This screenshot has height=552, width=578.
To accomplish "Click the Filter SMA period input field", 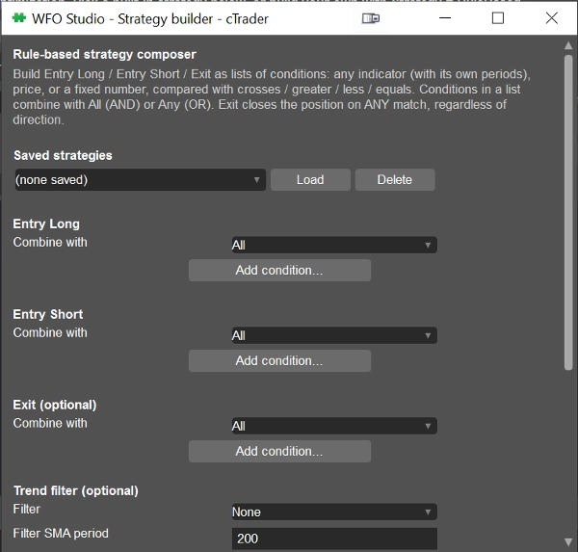I will pos(334,539).
